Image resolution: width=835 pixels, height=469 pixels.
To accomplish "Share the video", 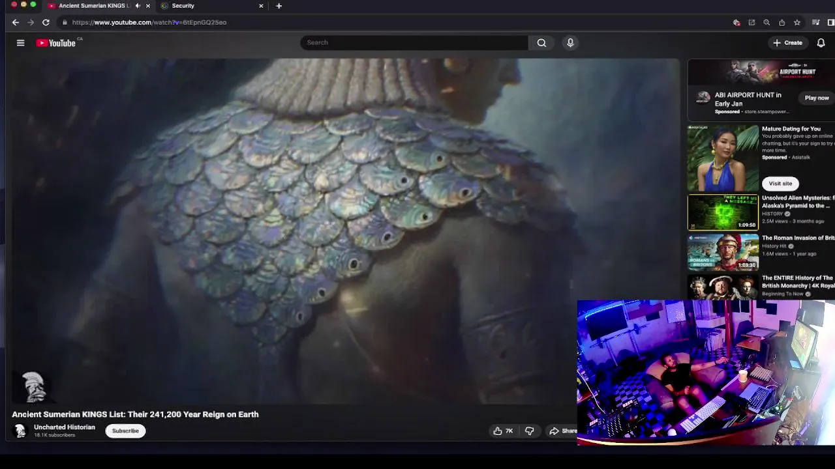I will pyautogui.click(x=563, y=431).
